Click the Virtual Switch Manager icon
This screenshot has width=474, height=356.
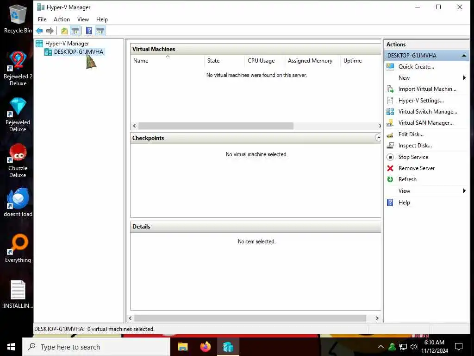[390, 112]
